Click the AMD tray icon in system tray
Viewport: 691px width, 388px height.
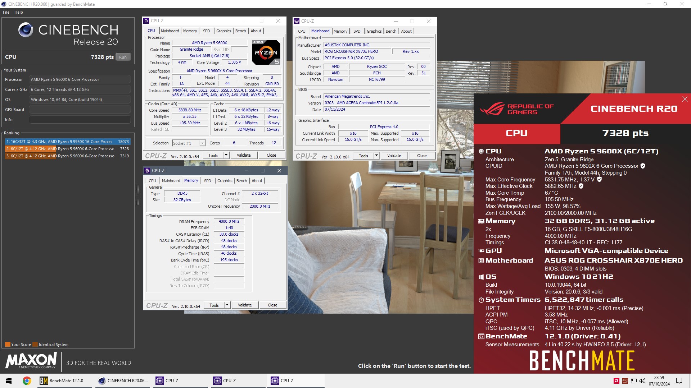click(x=616, y=381)
